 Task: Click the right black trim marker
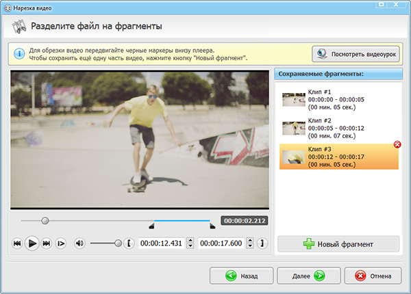pos(212,226)
